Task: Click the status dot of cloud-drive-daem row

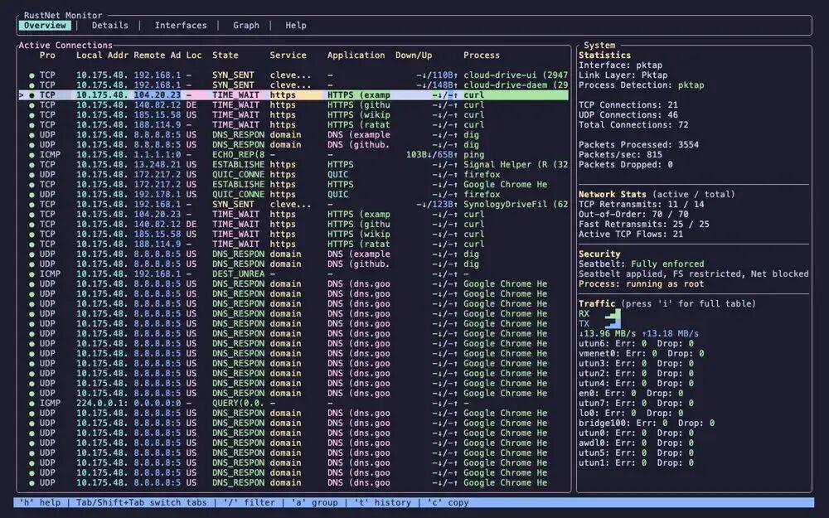Action: [32, 85]
